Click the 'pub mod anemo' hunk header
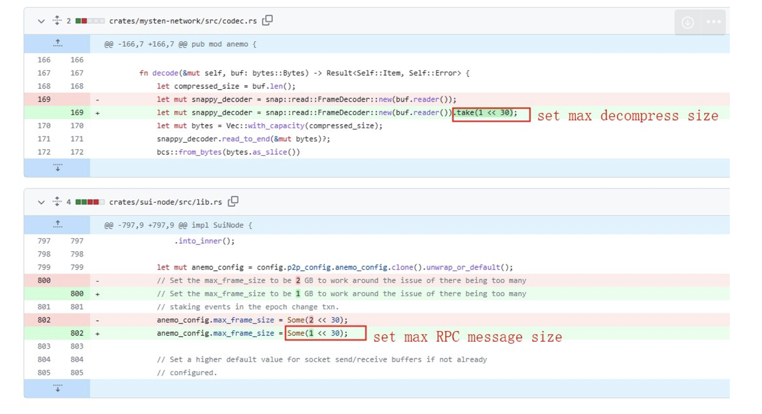 (x=180, y=44)
